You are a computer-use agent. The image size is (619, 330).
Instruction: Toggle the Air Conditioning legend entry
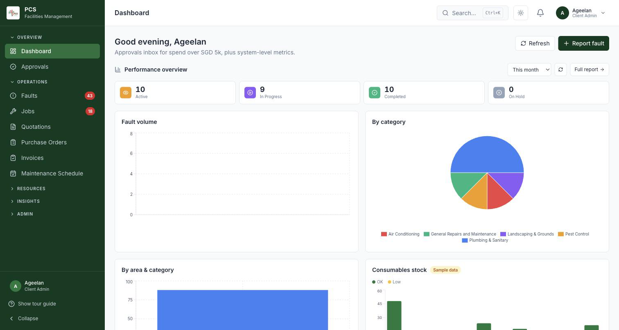click(400, 234)
